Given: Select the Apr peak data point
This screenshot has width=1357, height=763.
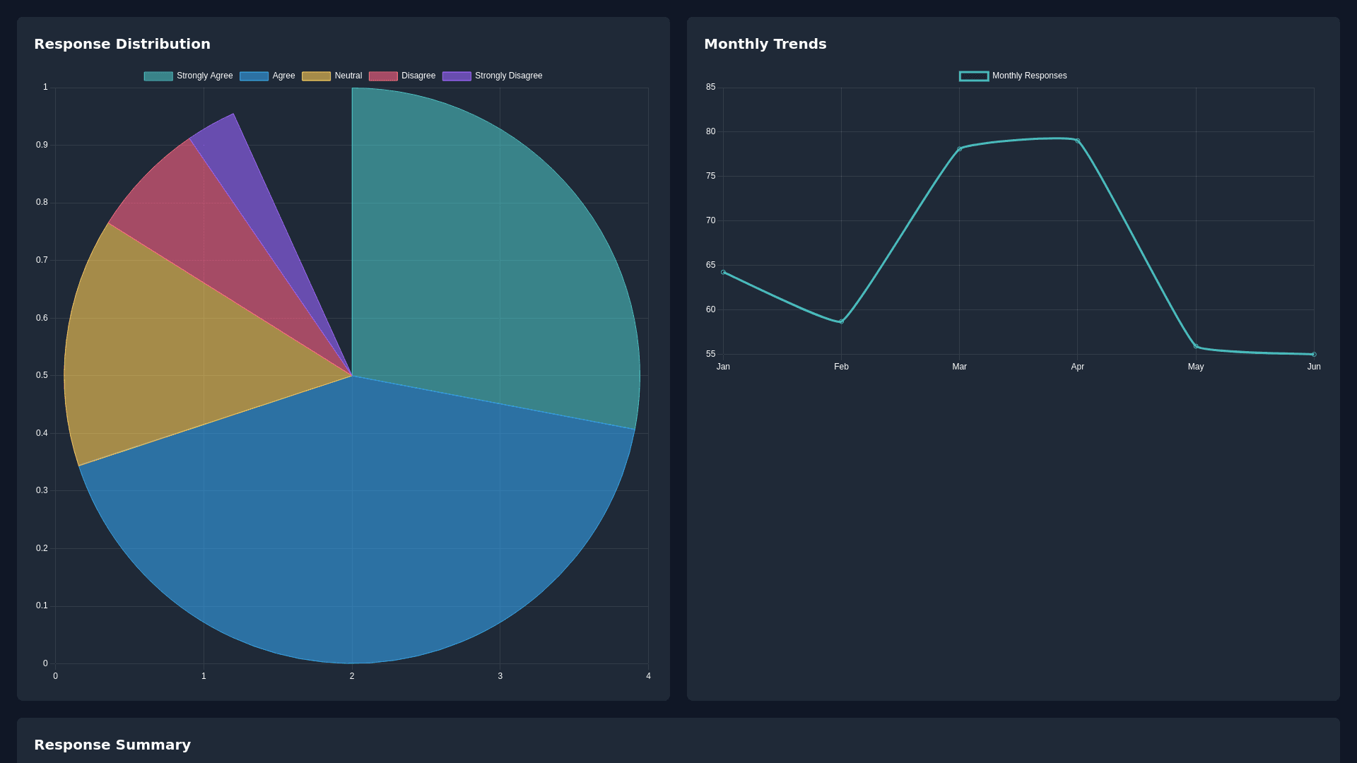Looking at the screenshot, I should (1077, 141).
